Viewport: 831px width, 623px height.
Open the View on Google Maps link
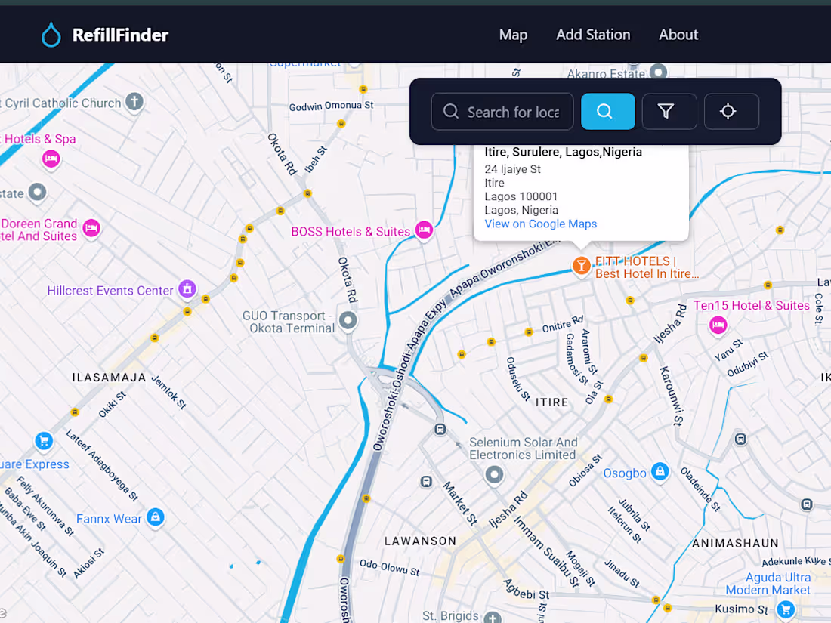pyautogui.click(x=540, y=224)
